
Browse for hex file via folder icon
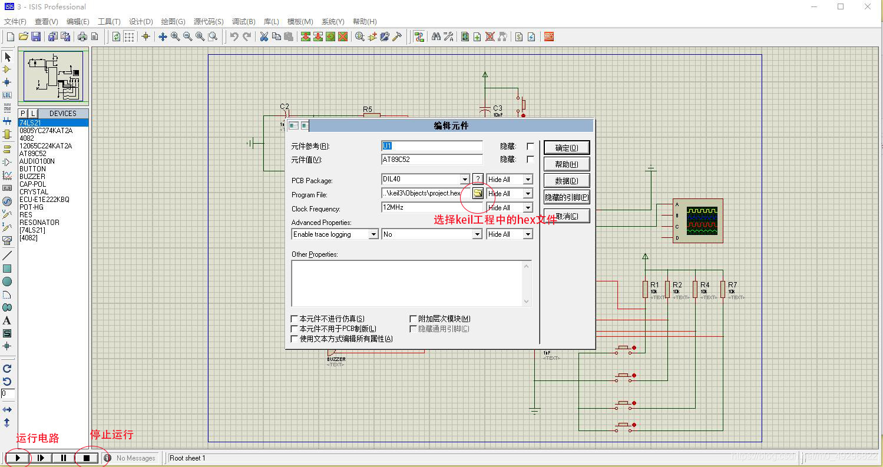coord(478,193)
